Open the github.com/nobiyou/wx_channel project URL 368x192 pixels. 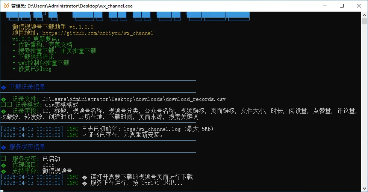[x=98, y=33]
